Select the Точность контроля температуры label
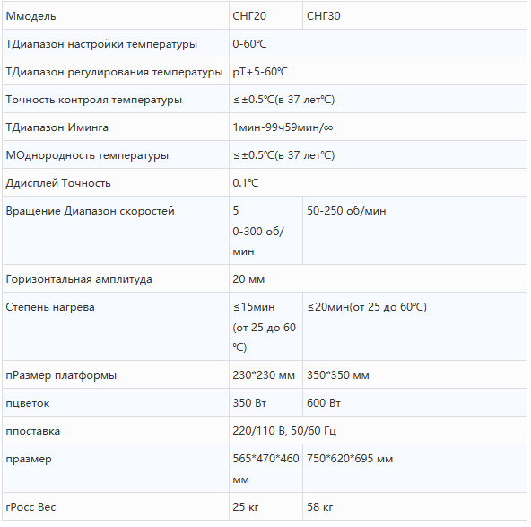The width and height of the screenshot is (531, 527). tap(94, 100)
